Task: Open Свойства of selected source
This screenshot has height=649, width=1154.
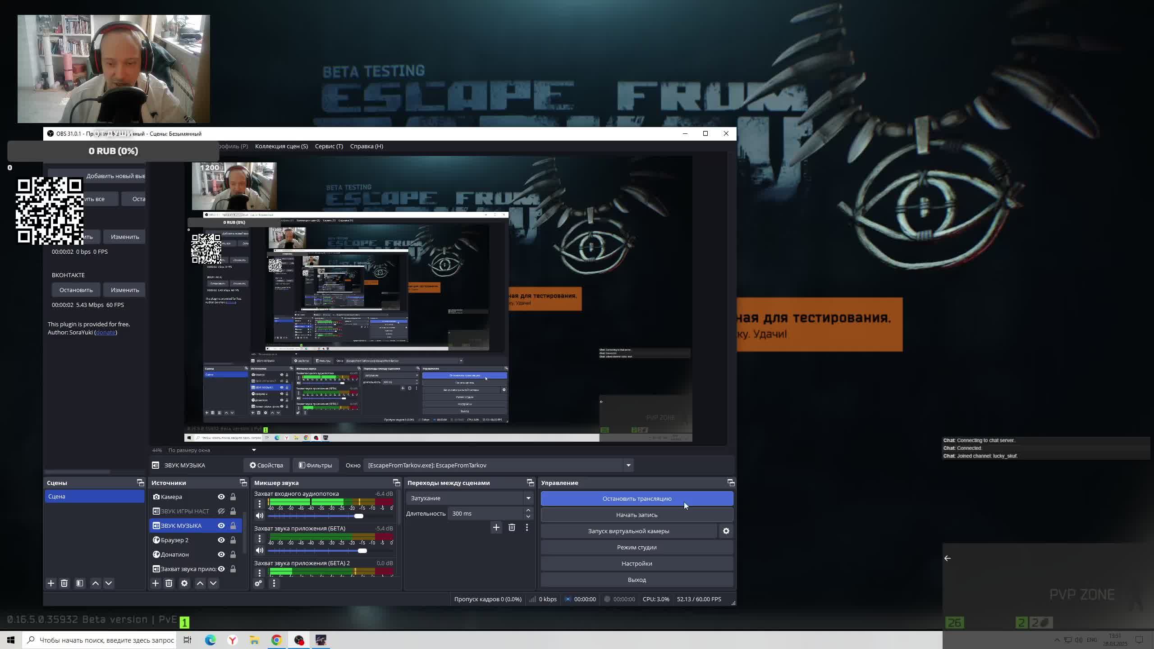Action: pos(266,465)
